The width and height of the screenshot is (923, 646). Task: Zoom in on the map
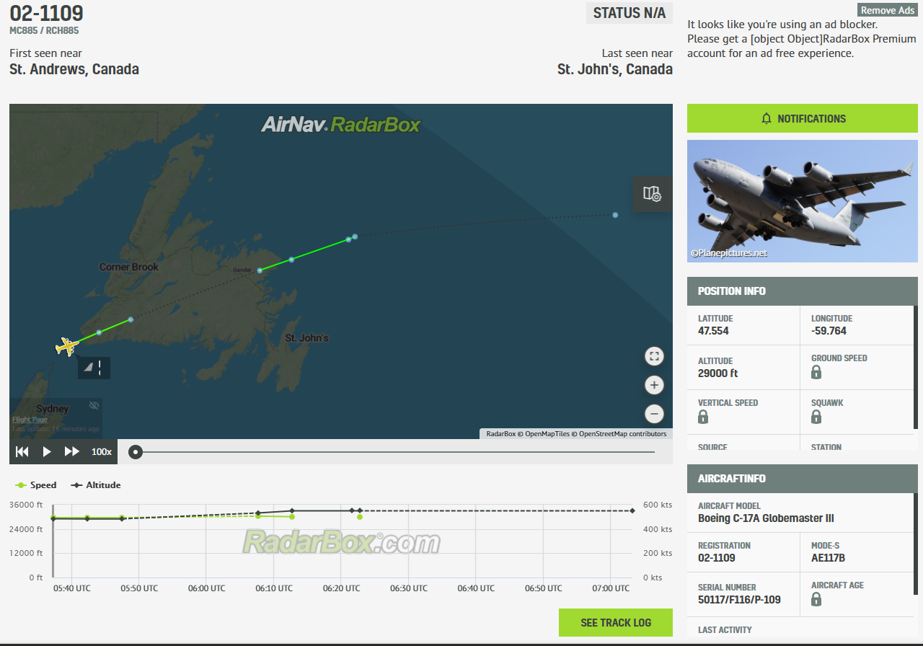click(654, 385)
